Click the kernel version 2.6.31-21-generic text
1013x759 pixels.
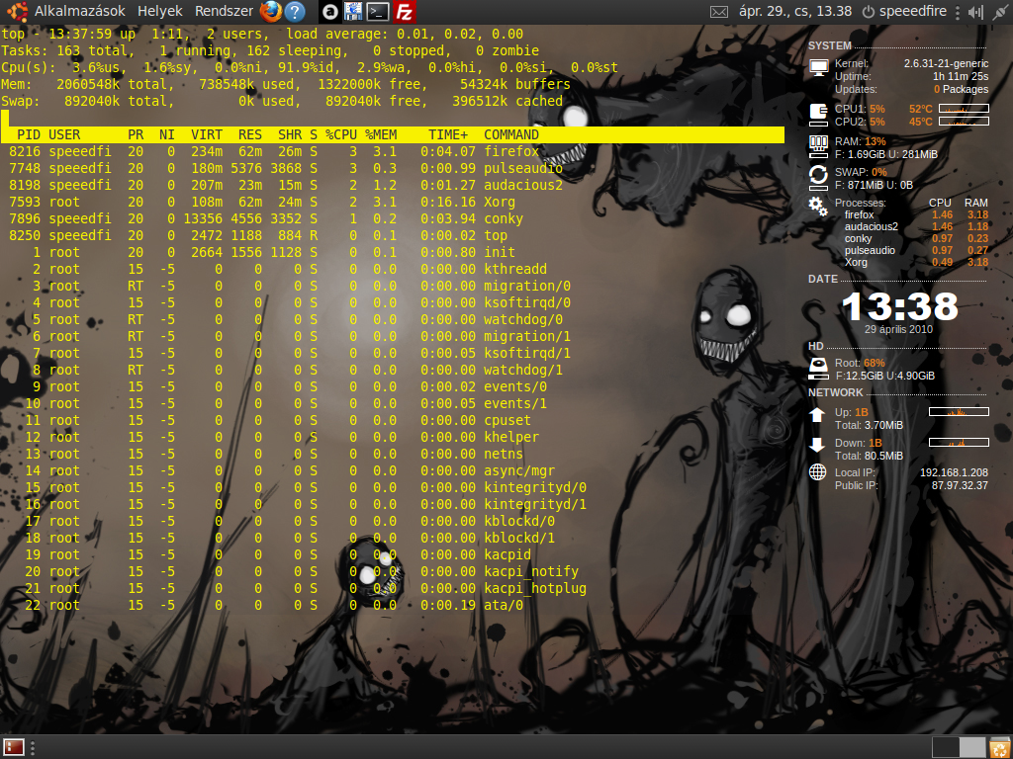pyautogui.click(x=947, y=63)
